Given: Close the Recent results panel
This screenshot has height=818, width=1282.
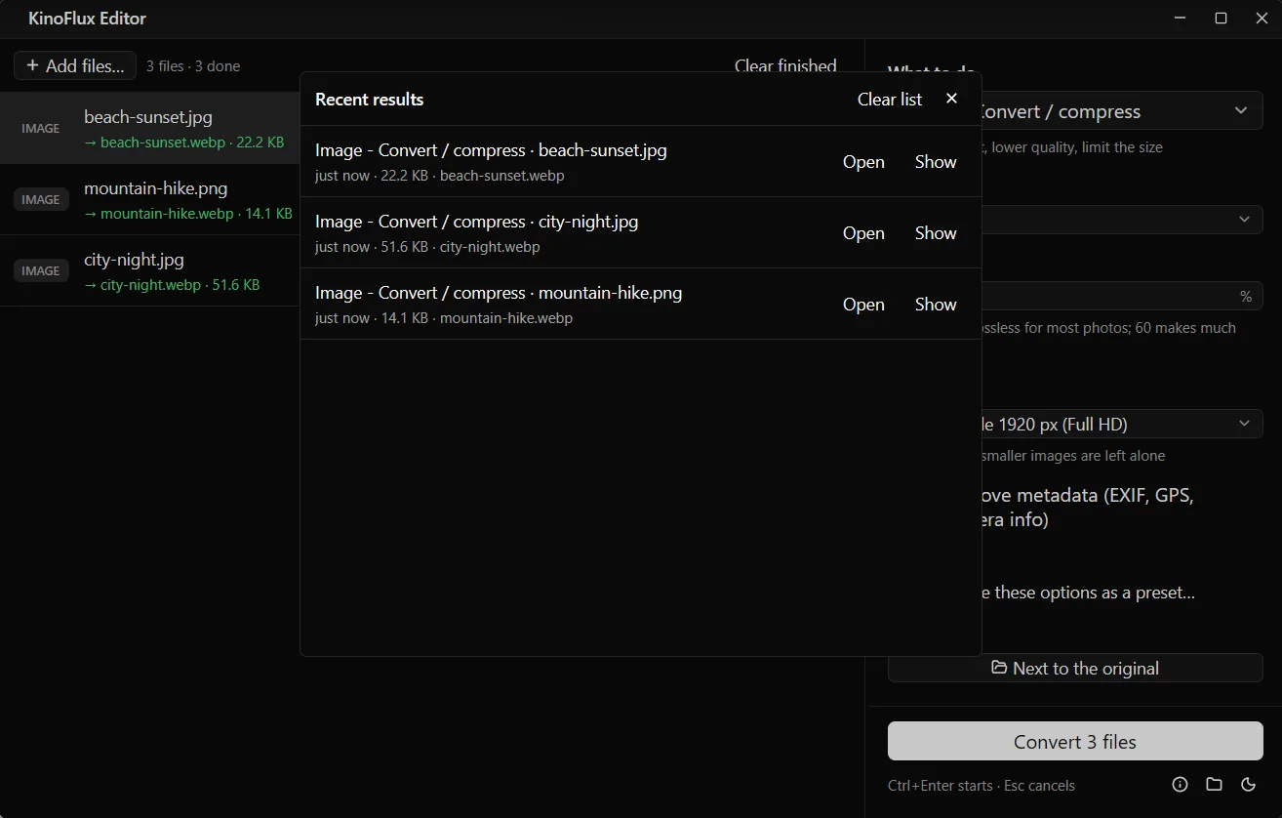Looking at the screenshot, I should coord(951,99).
